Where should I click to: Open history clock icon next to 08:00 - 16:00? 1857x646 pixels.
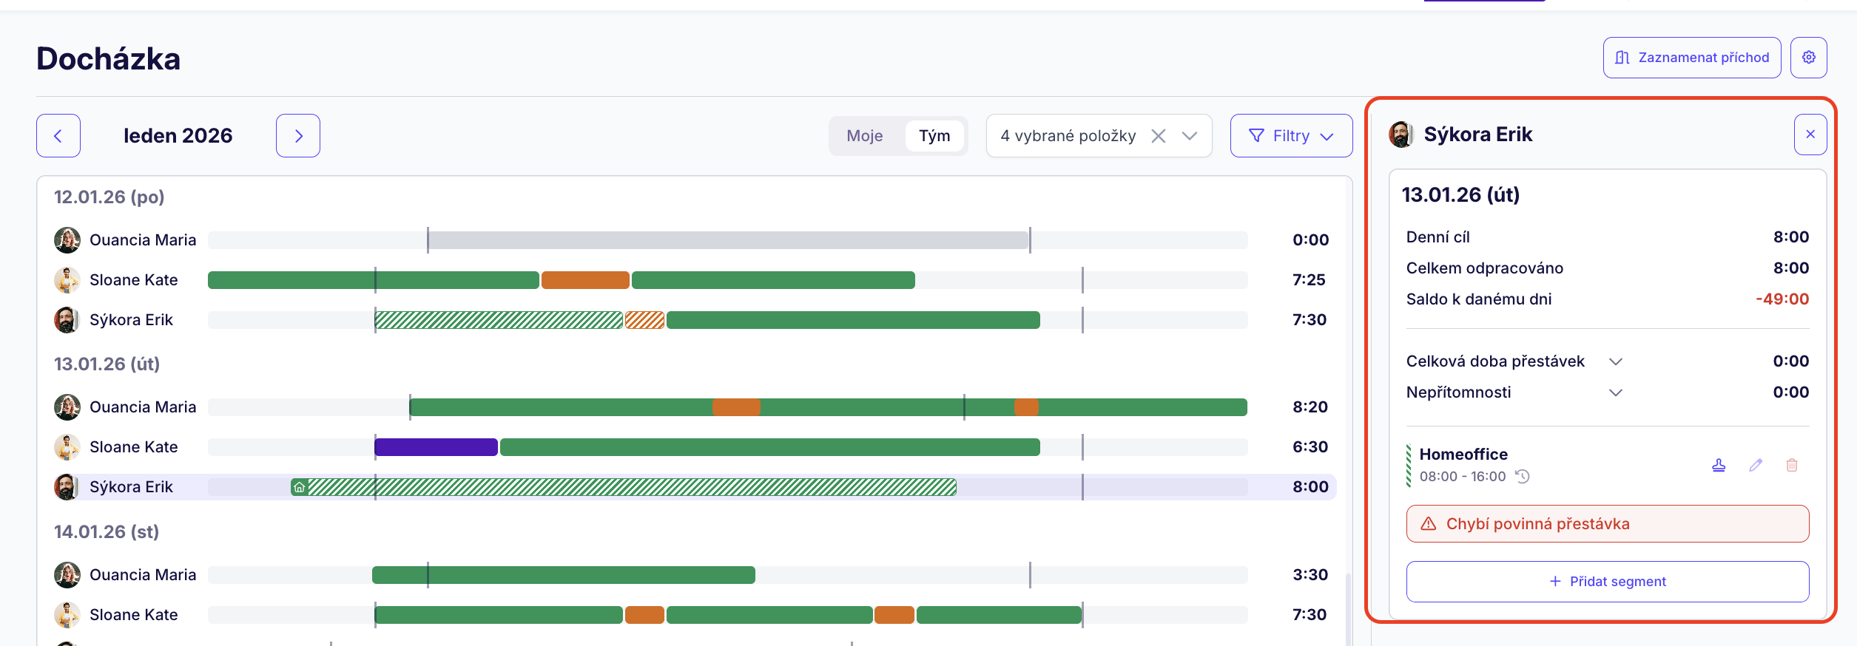pos(1523,477)
